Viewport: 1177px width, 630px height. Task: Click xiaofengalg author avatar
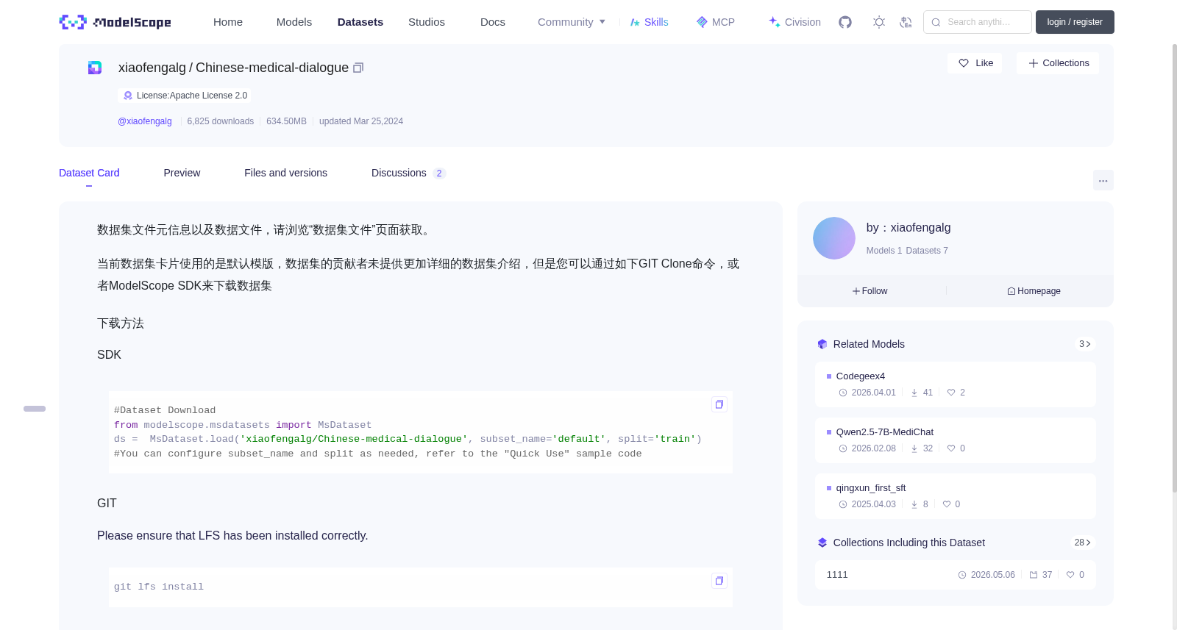(834, 238)
